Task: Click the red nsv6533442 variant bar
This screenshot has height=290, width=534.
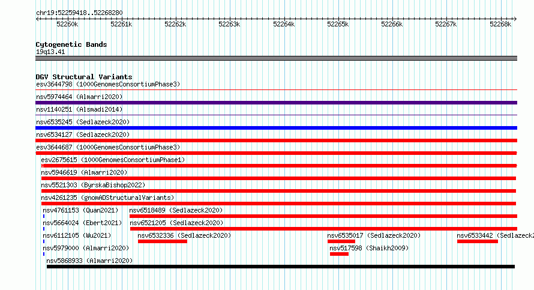Action: (478, 241)
